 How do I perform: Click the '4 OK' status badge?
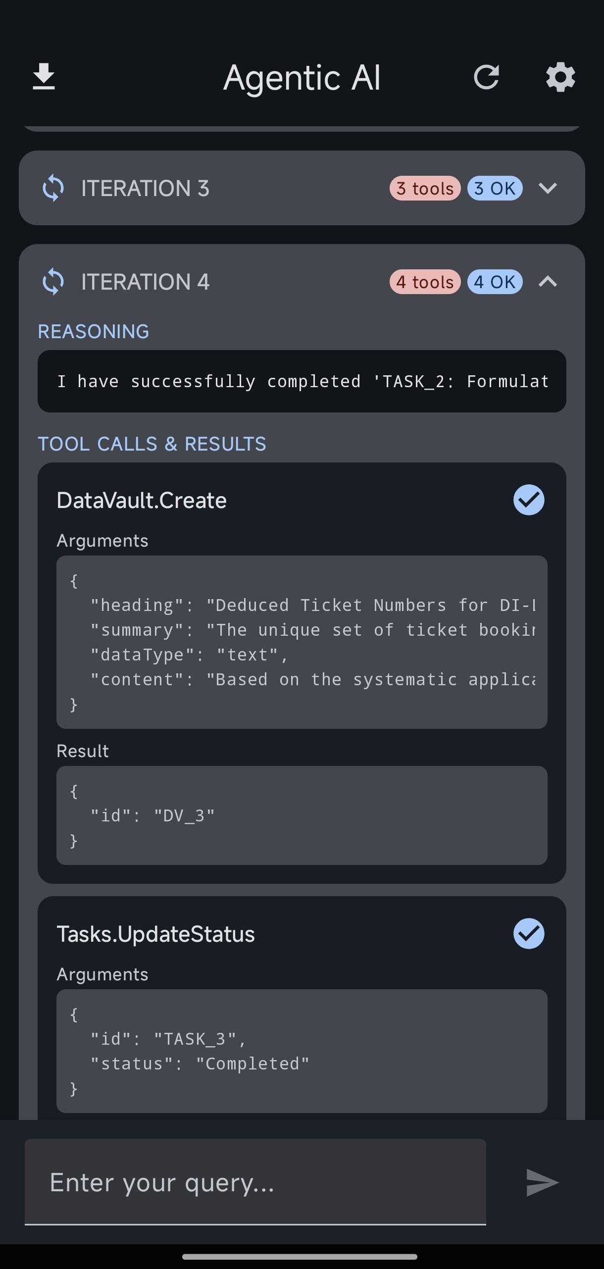(x=495, y=282)
